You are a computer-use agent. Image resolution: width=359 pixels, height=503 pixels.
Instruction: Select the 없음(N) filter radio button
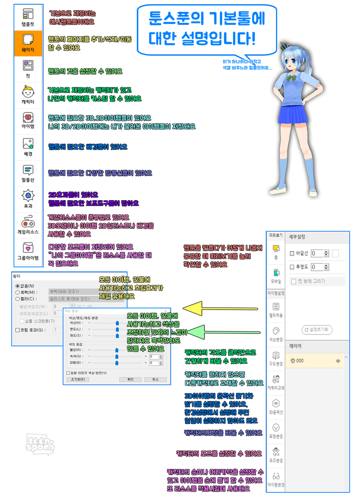[18, 286]
